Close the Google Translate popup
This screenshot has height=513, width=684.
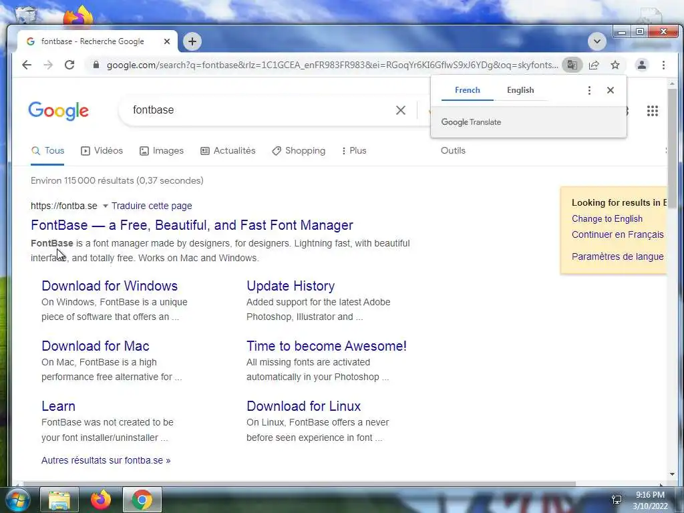click(x=611, y=90)
